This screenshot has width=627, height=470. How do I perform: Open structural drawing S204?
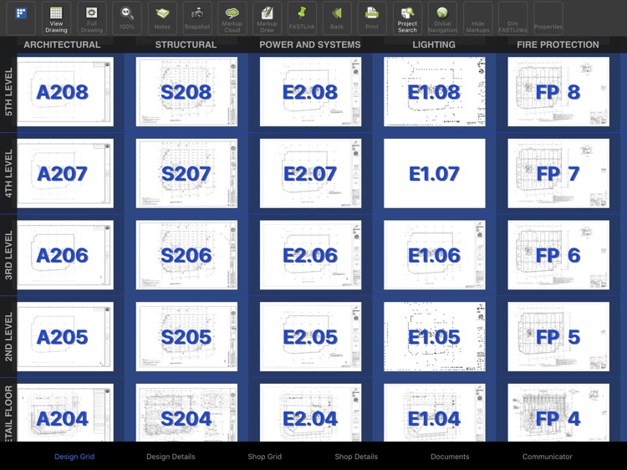[x=186, y=412]
